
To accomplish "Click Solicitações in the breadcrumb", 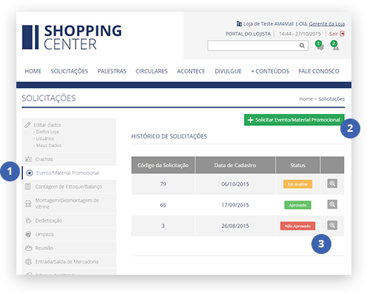I will pyautogui.click(x=331, y=99).
